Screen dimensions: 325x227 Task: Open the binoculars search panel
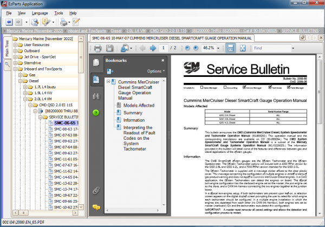pos(96,96)
